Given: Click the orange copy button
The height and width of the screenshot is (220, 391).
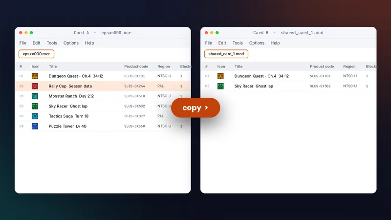Looking at the screenshot, I should 195,108.
